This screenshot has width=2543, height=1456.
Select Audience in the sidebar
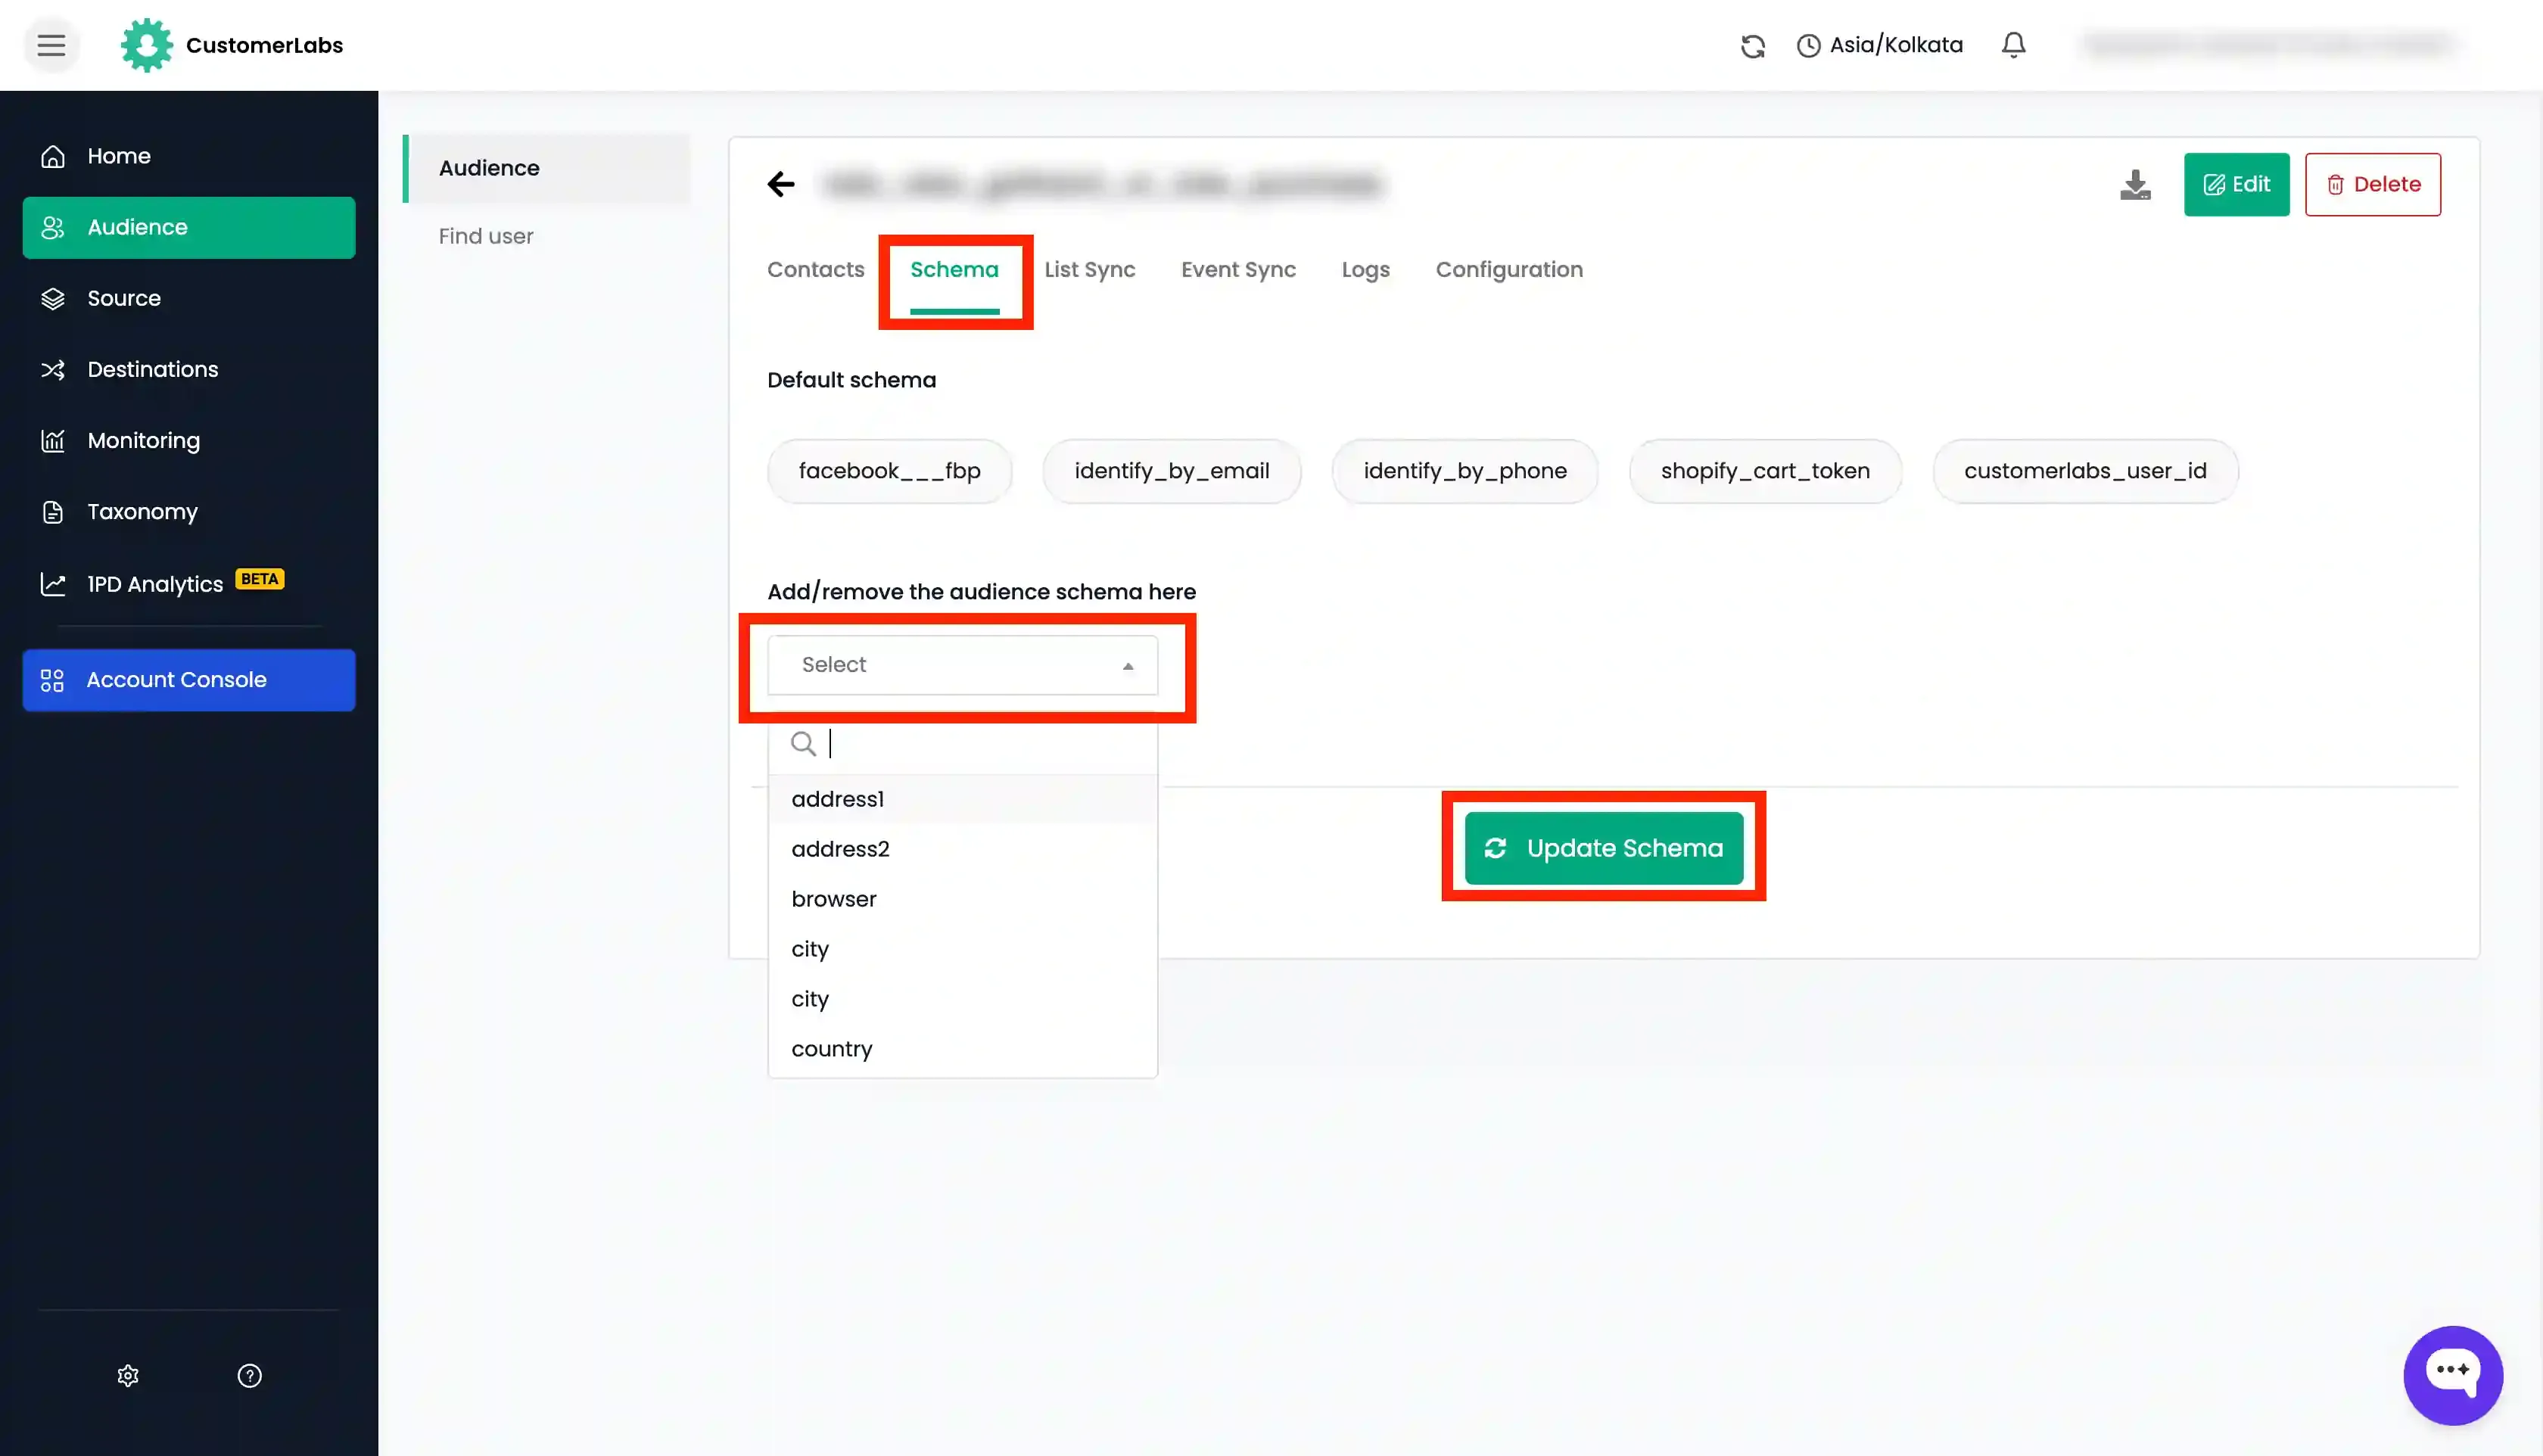coord(189,227)
